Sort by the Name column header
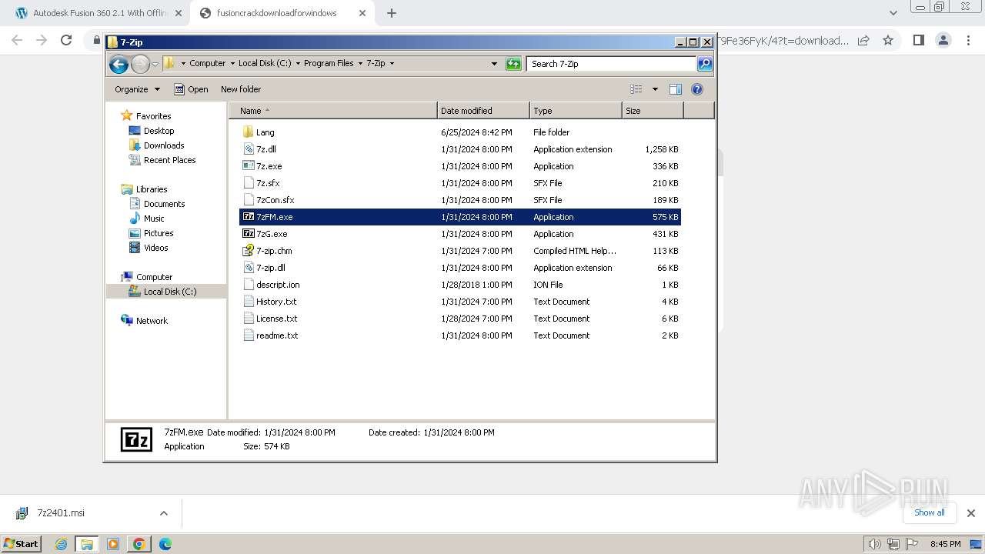 coord(332,111)
